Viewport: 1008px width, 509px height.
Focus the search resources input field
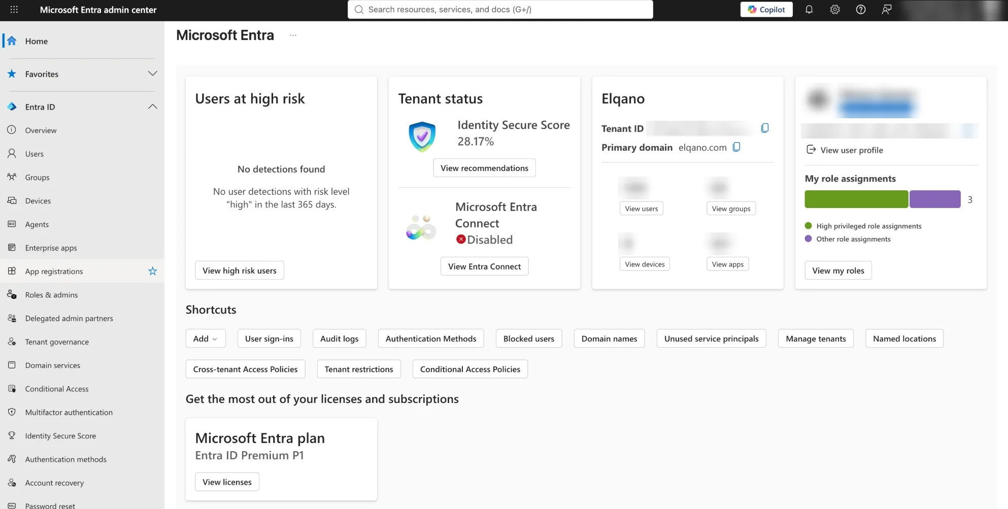pos(500,10)
